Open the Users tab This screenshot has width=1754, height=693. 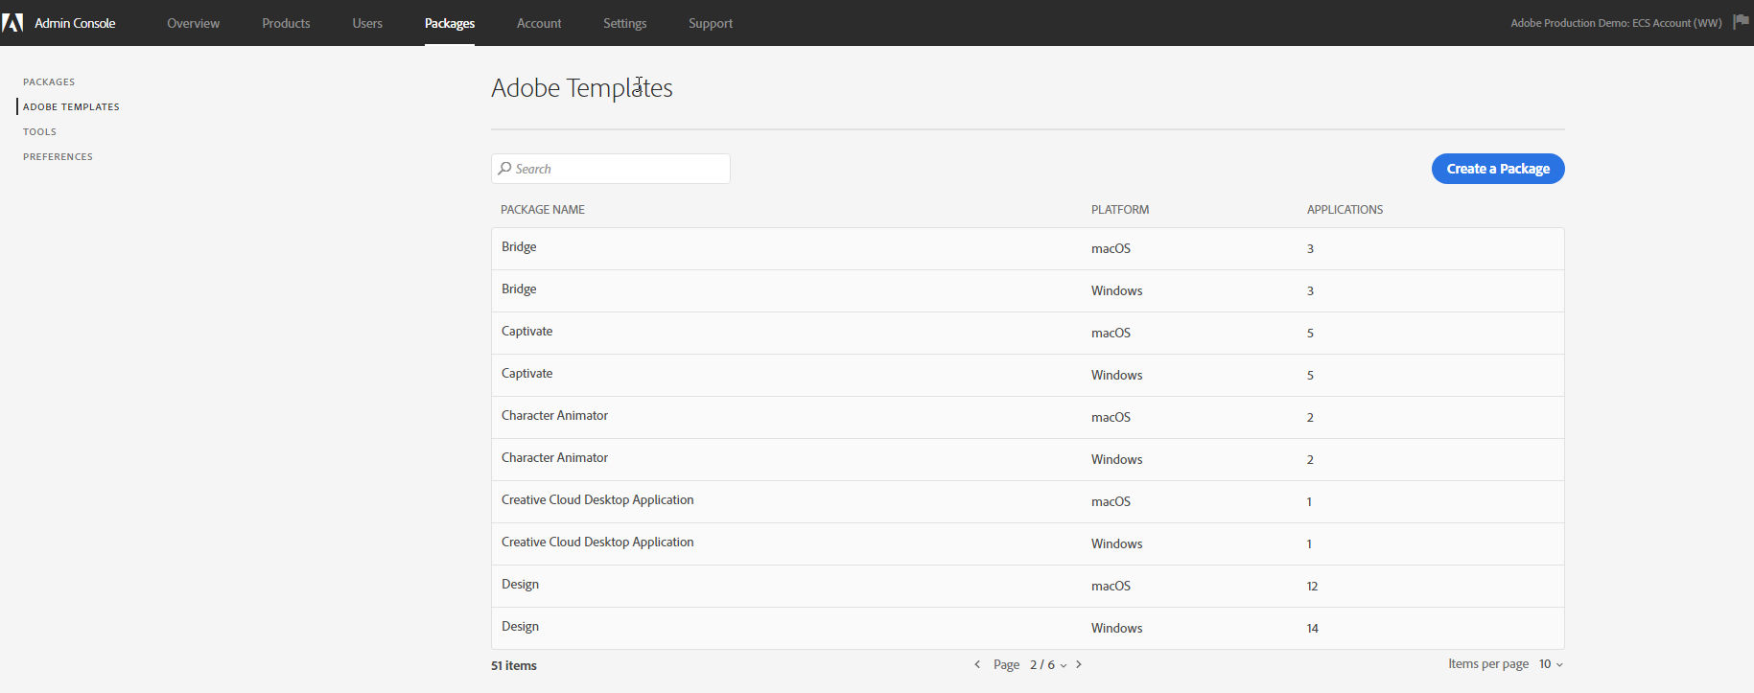tap(367, 23)
